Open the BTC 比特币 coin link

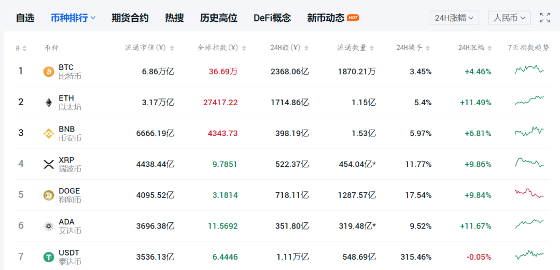[x=69, y=72]
